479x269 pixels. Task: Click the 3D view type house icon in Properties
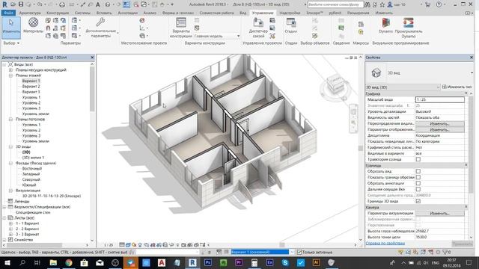[x=376, y=73]
